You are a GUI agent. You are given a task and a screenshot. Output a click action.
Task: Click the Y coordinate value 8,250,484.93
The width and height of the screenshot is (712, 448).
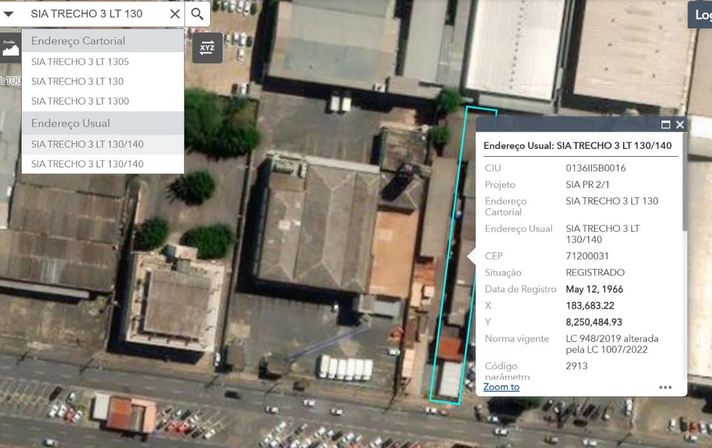pyautogui.click(x=594, y=322)
